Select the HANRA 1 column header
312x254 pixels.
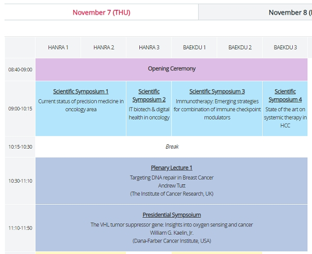pyautogui.click(x=58, y=48)
